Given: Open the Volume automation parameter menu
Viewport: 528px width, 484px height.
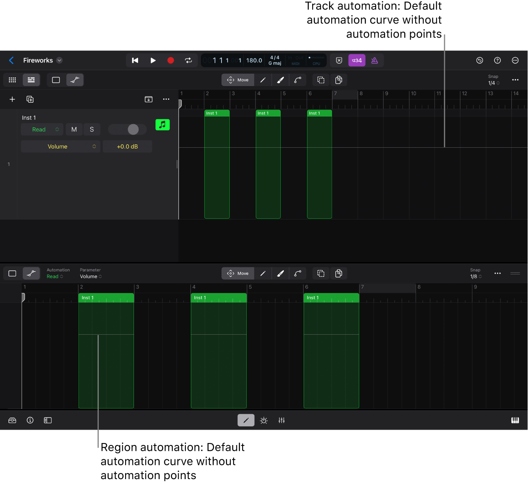Looking at the screenshot, I should tap(61, 146).
